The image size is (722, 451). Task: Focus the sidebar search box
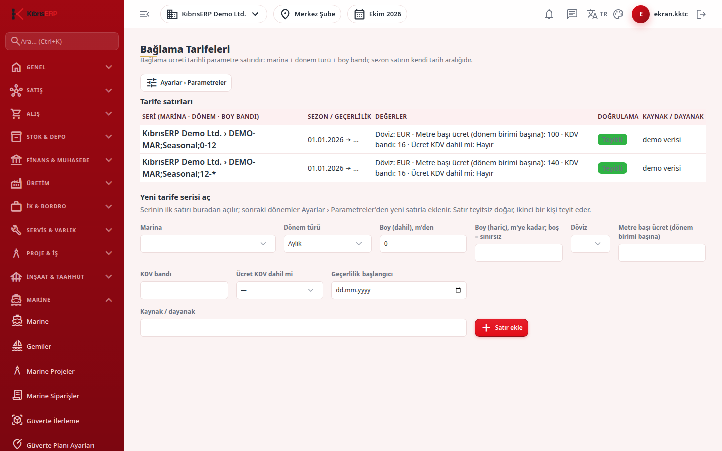click(x=62, y=41)
